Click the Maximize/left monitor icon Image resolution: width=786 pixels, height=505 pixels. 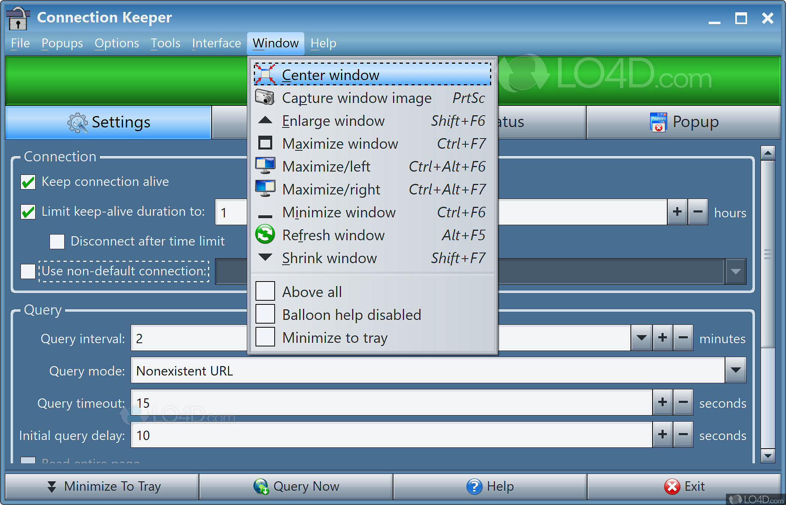(265, 166)
